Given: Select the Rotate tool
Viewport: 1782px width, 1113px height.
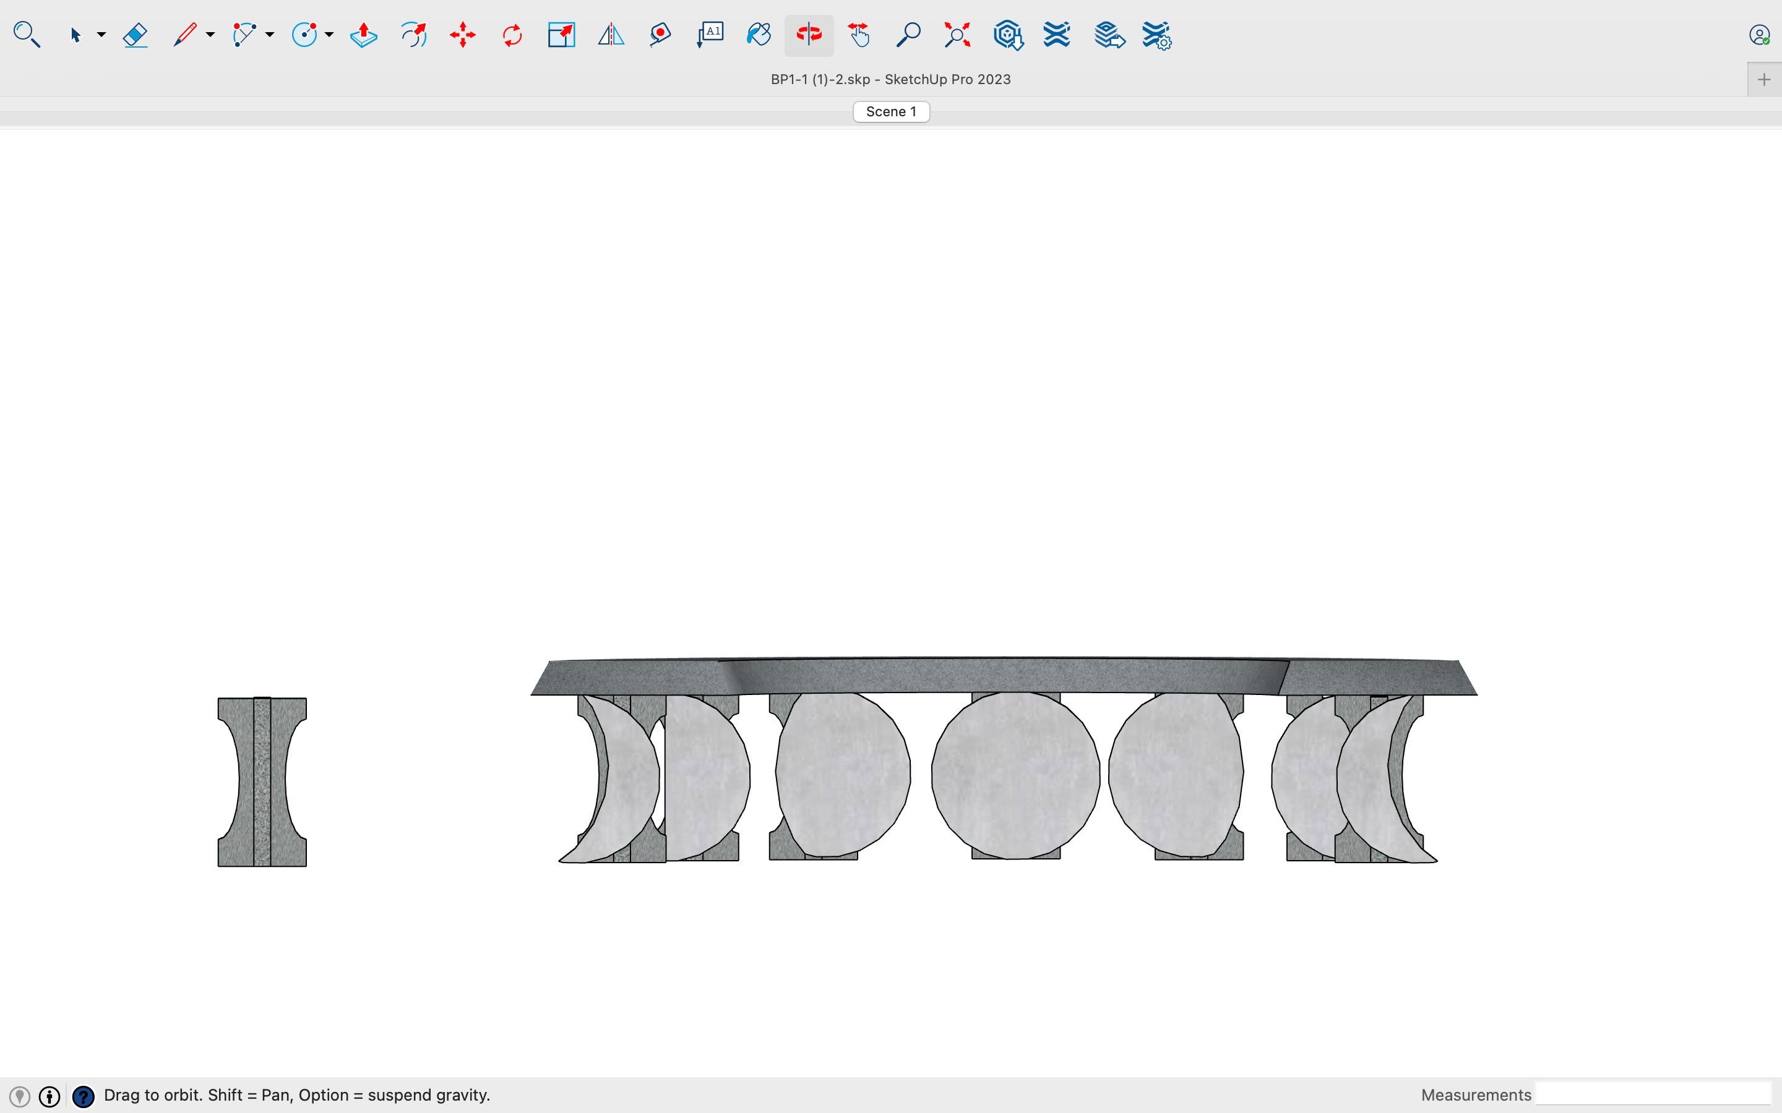Looking at the screenshot, I should coord(512,35).
